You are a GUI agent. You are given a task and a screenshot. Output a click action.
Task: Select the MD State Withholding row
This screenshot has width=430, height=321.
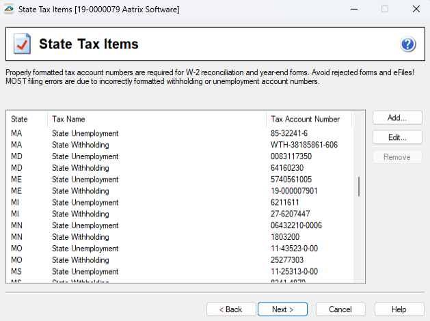(80, 168)
